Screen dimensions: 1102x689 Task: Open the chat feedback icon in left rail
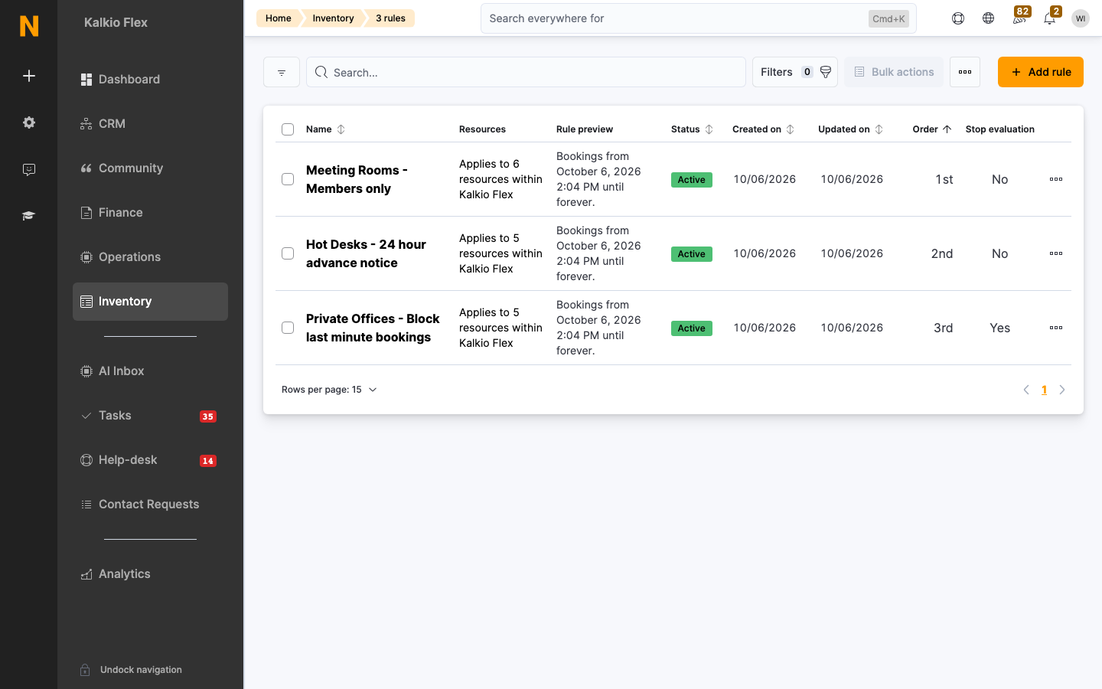click(29, 169)
